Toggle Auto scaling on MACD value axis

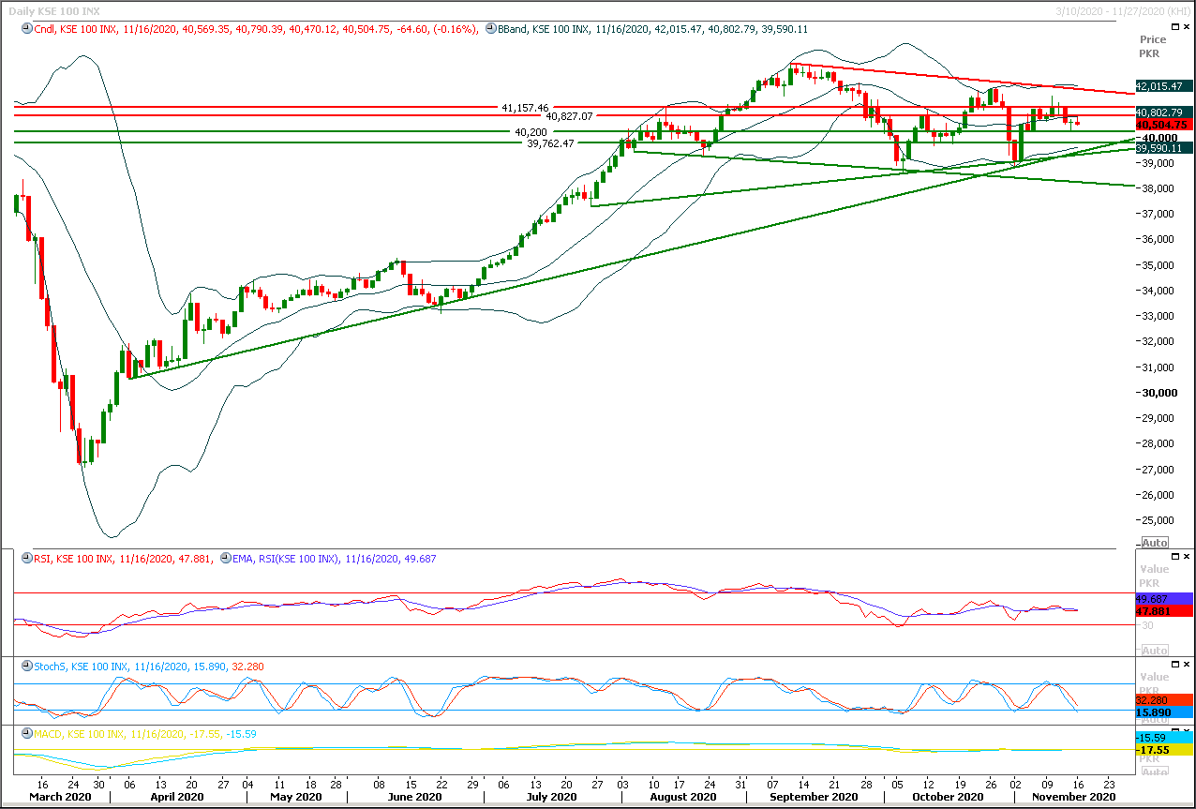click(x=1155, y=772)
